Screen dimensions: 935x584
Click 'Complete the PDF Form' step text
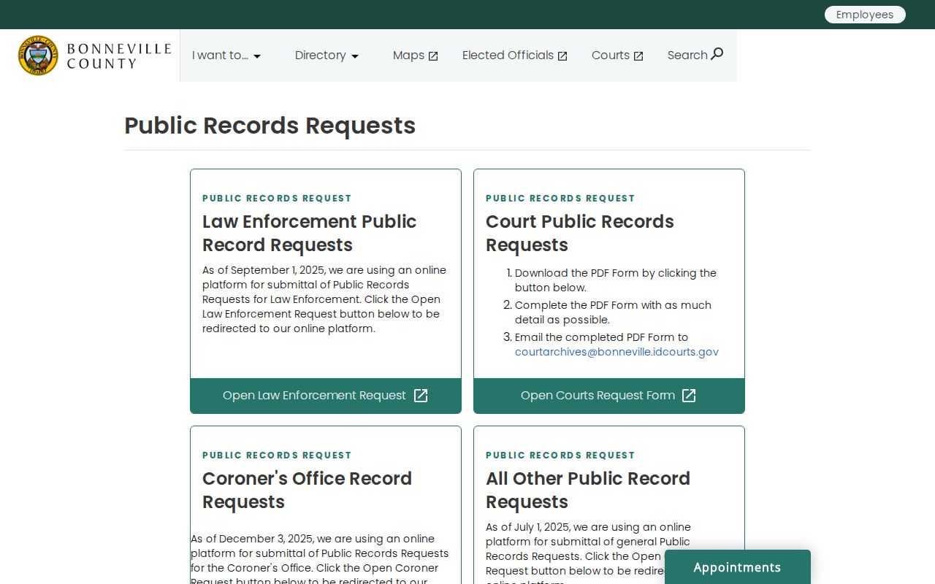[613, 312]
